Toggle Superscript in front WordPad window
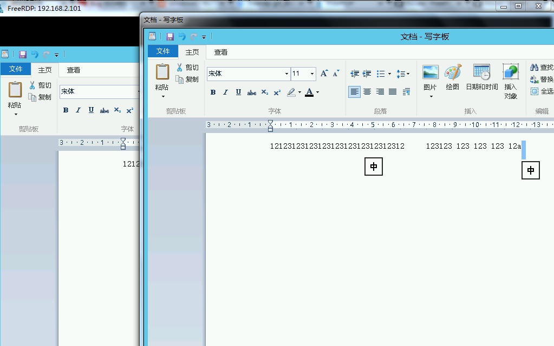554x346 pixels. point(277,92)
